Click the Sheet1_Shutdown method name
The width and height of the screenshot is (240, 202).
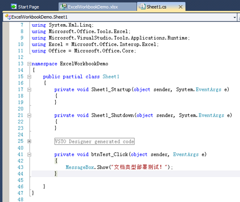[x=112, y=115]
